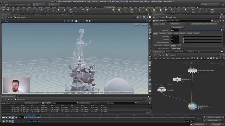The height and width of the screenshot is (126, 225).
Task: Switch to the Advanced parameter tab
Action: point(189,34)
